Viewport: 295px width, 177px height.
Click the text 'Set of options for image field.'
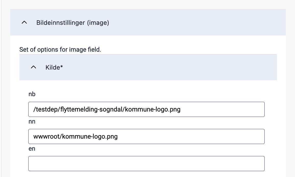pyautogui.click(x=60, y=49)
